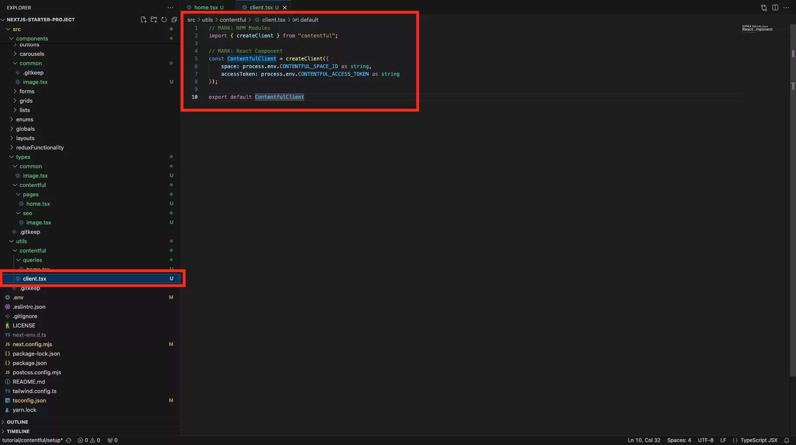796x445 pixels.
Task: Change the TypeScript JSX language mode
Action: [759, 440]
